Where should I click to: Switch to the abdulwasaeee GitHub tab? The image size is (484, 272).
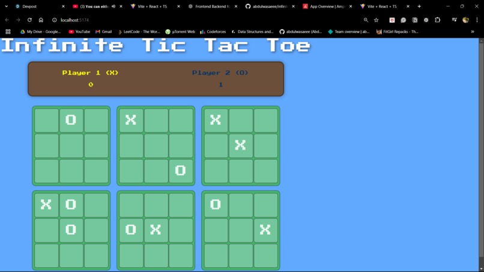coord(270,6)
